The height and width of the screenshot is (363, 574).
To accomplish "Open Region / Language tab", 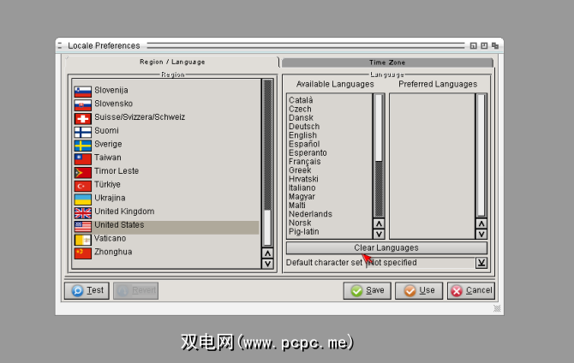I will [172, 62].
